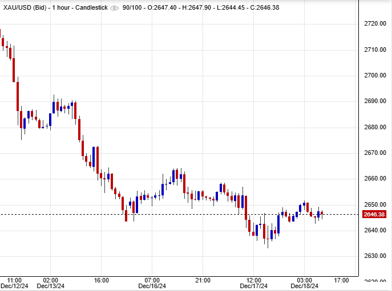Screen dimensions: 392x291
Task: Click the 21:00 time axis label
Action: [x=203, y=280]
